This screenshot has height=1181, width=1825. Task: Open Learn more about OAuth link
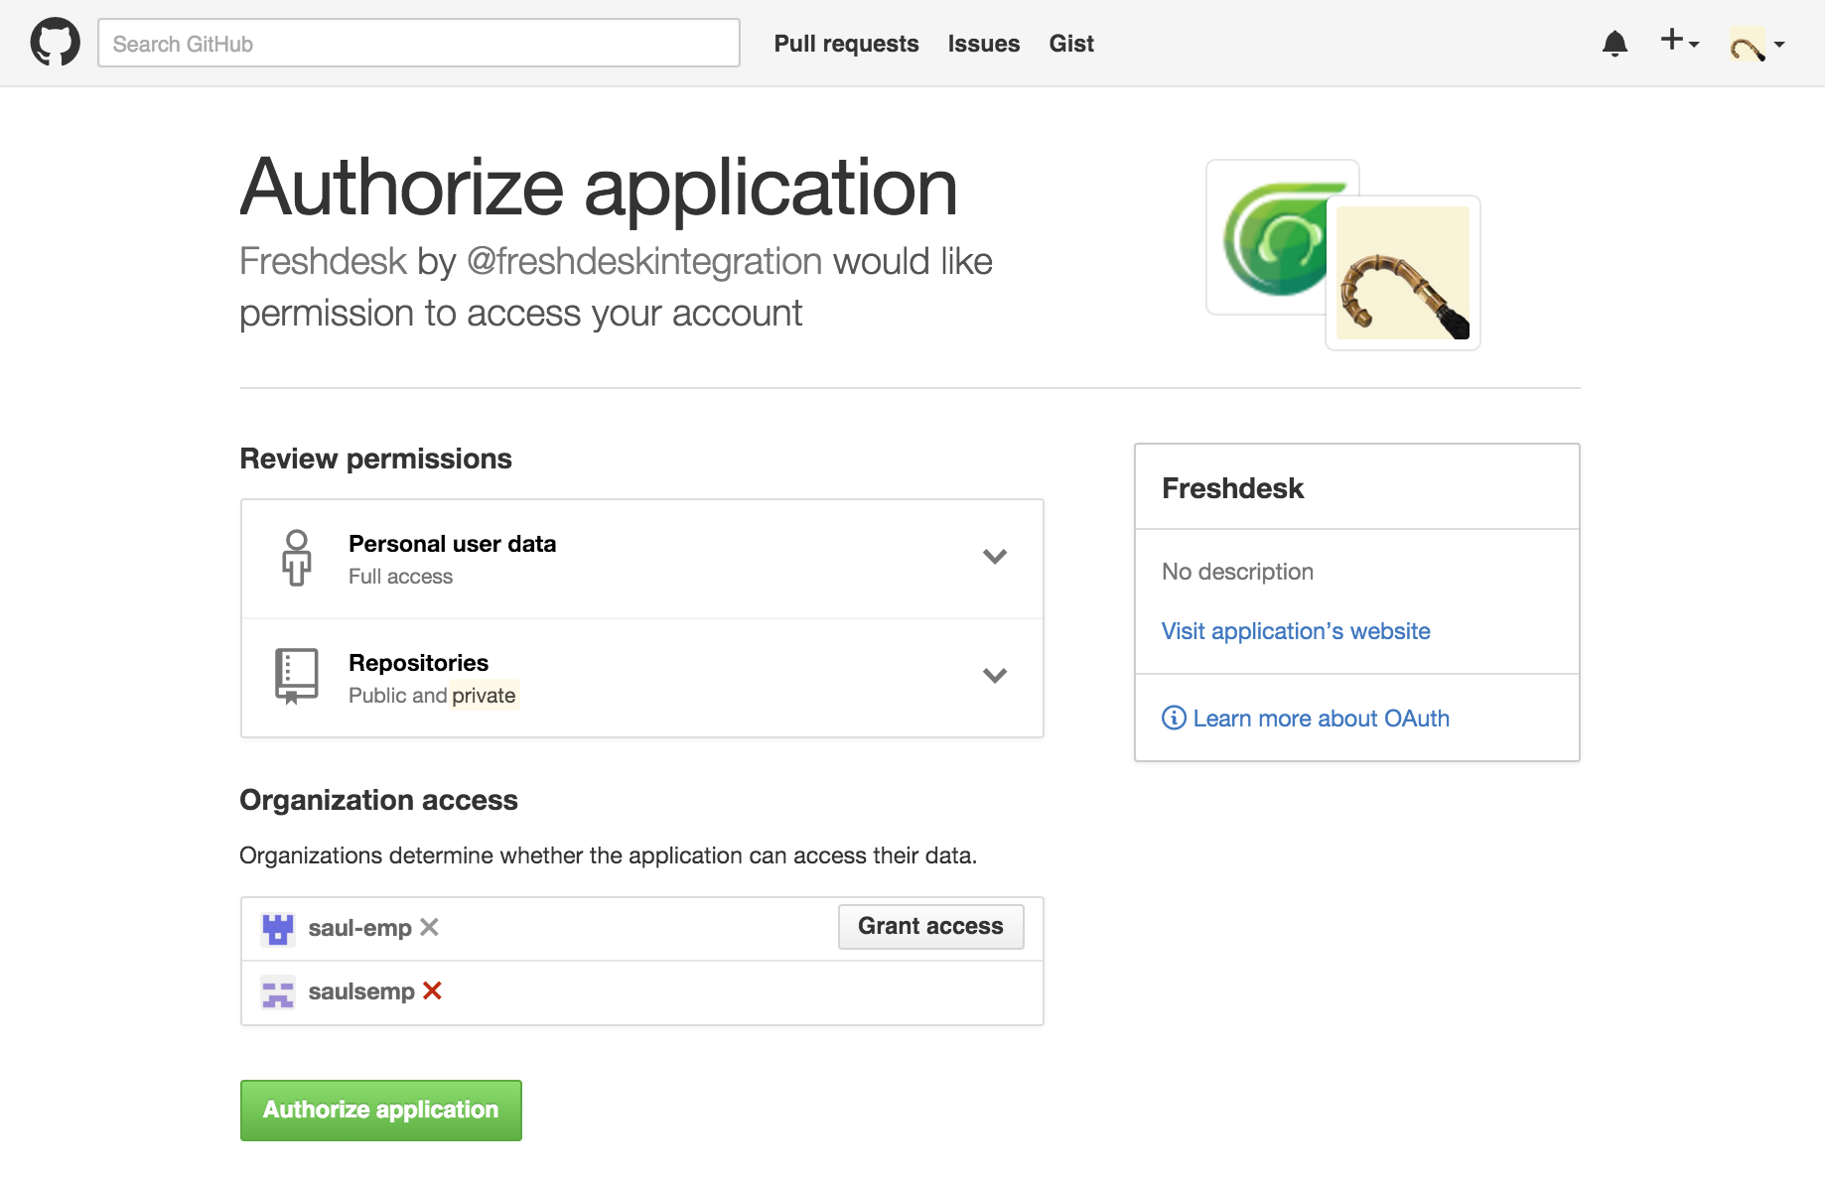(1321, 719)
